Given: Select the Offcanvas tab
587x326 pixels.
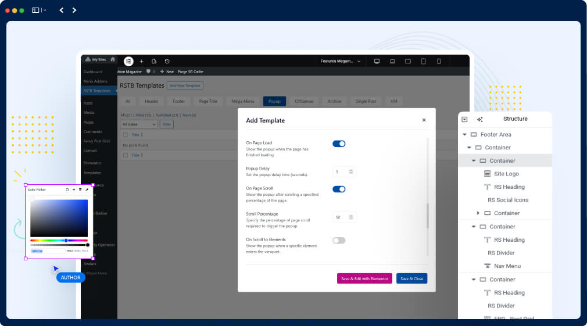Looking at the screenshot, I should (x=304, y=102).
